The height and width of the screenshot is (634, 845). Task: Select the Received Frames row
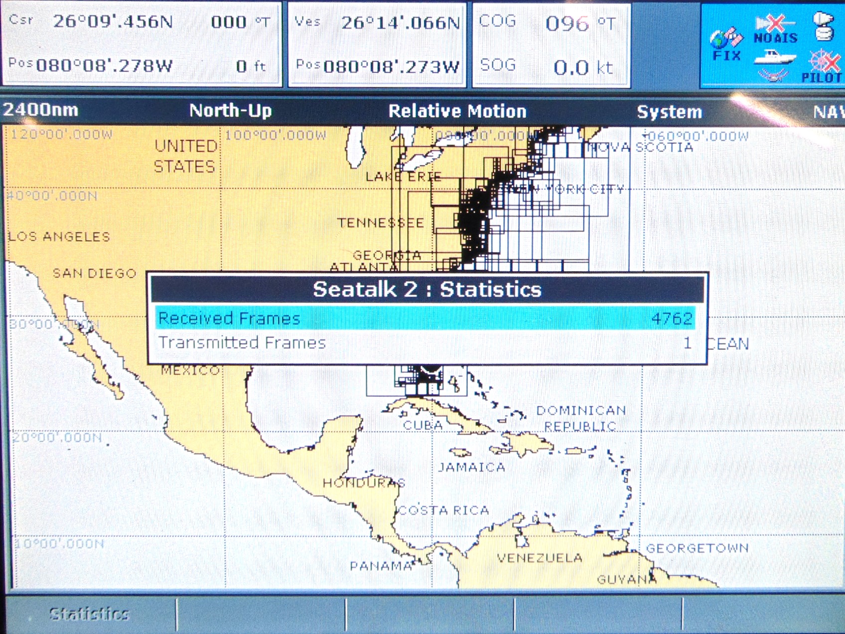pos(426,318)
